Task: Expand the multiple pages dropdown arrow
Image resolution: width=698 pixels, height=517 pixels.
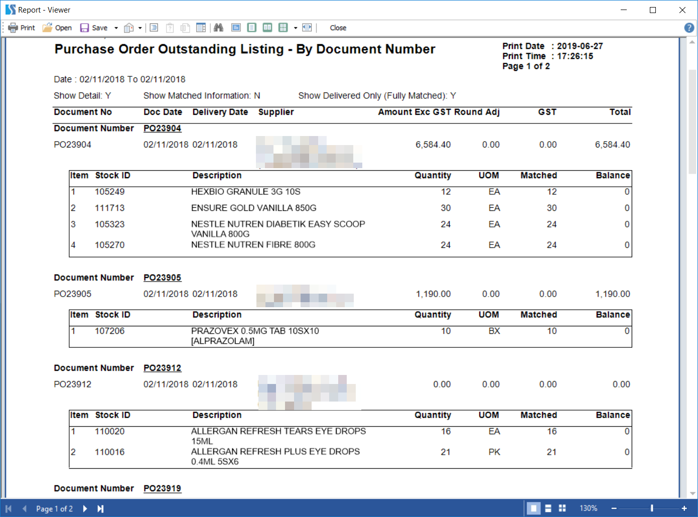Action: tap(296, 28)
